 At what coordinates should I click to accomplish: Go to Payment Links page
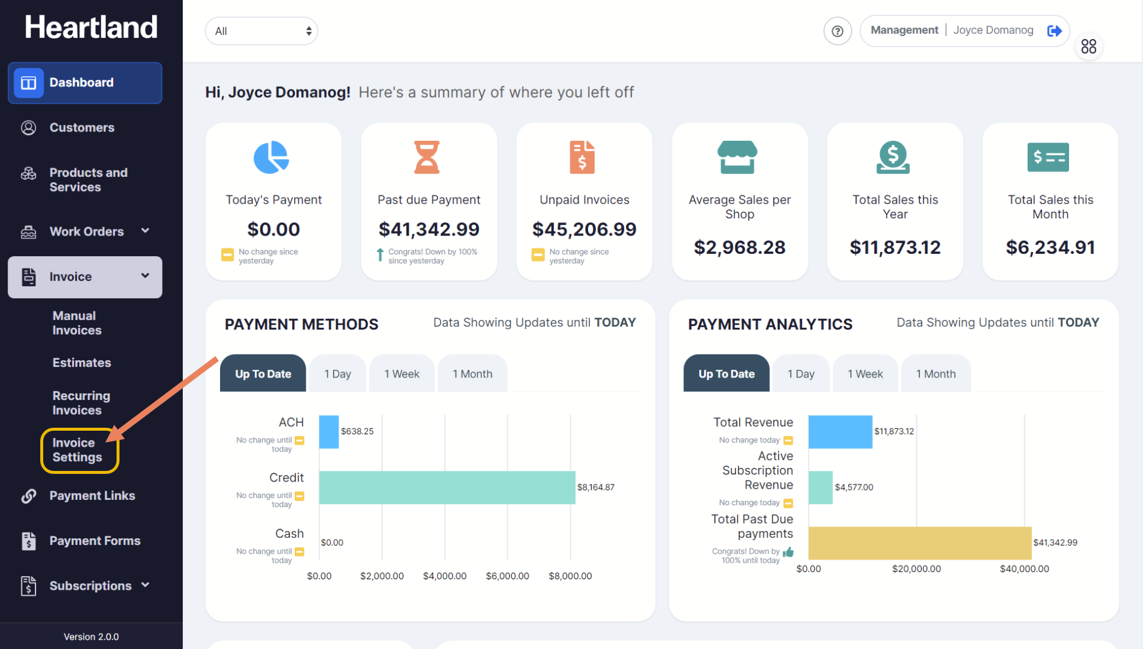point(92,496)
